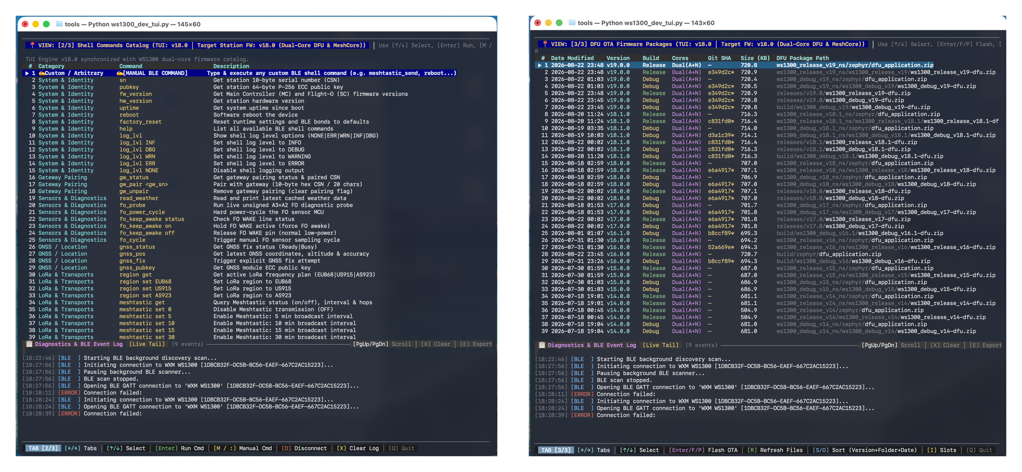1022x472 pixels.
Task: Click the hand icon before [MANUAL BLE COMMAND]
Action: pyautogui.click(x=120, y=73)
